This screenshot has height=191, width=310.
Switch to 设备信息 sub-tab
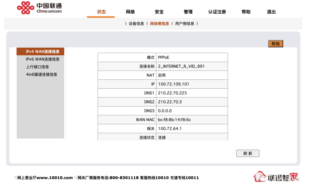135,24
